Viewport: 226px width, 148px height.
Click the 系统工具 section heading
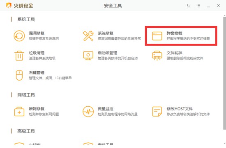click(x=26, y=19)
